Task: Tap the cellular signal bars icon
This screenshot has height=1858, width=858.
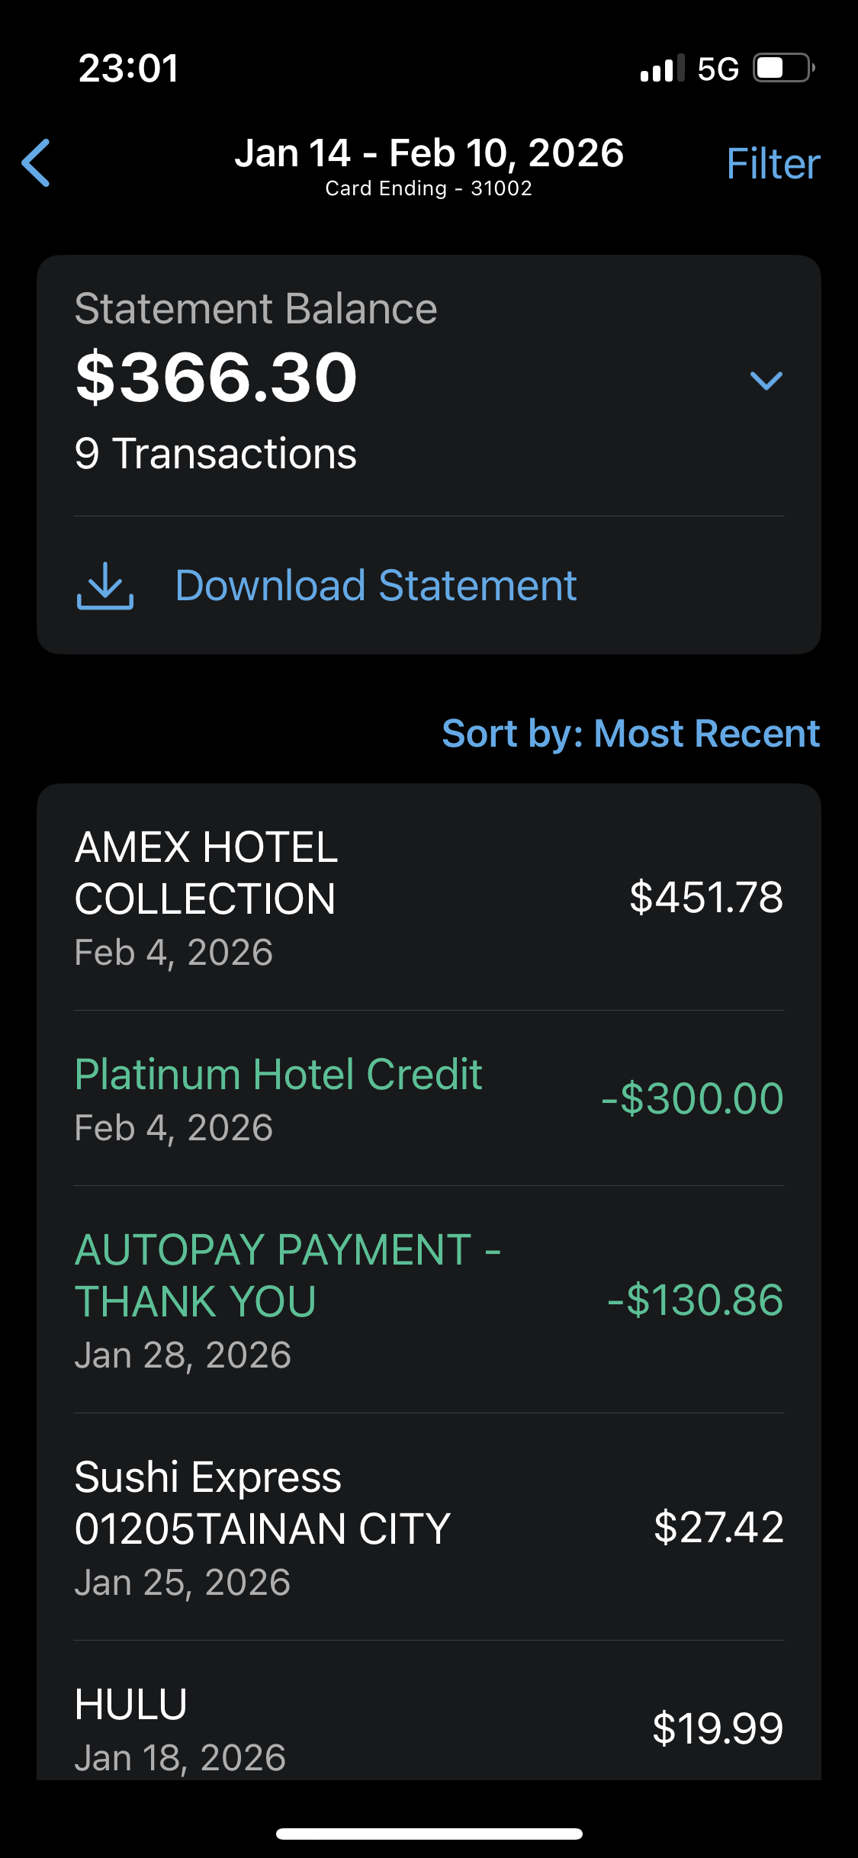Action: click(x=661, y=69)
